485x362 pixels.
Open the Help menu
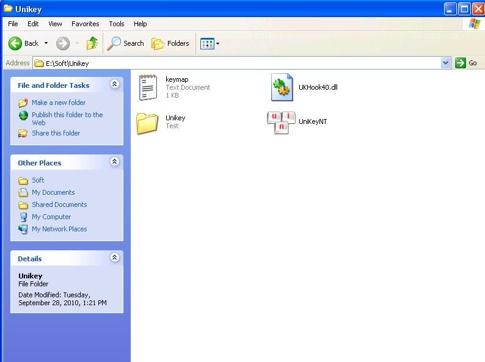tap(140, 24)
